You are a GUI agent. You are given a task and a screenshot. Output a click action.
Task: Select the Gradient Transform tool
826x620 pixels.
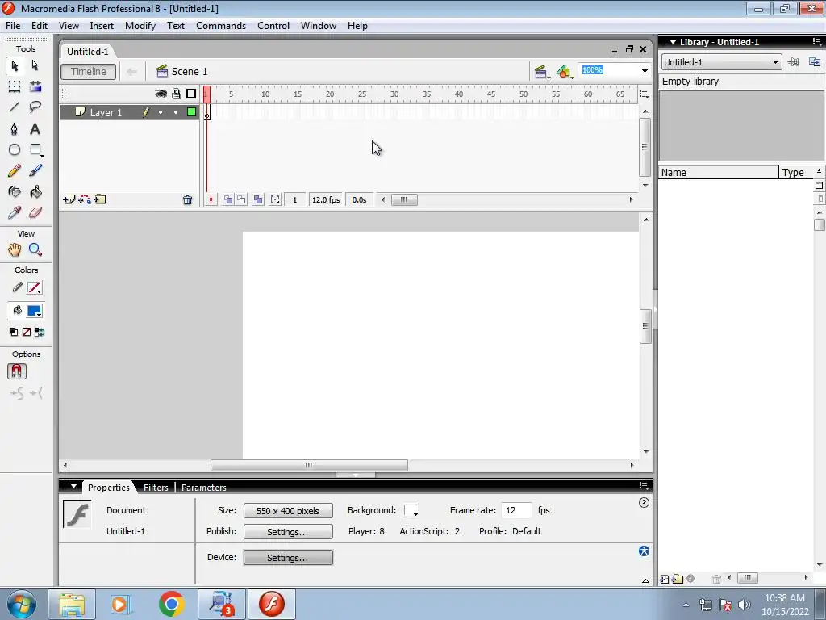click(x=35, y=86)
